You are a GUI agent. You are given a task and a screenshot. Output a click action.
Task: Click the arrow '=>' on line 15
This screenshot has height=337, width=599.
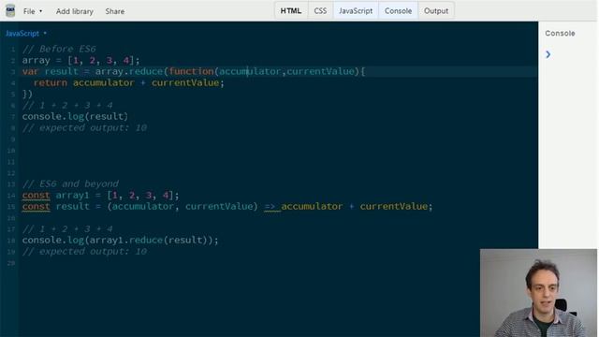coord(270,206)
